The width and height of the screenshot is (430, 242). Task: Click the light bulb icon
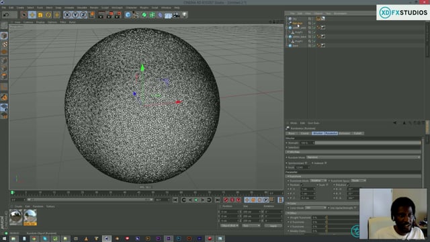click(185, 15)
